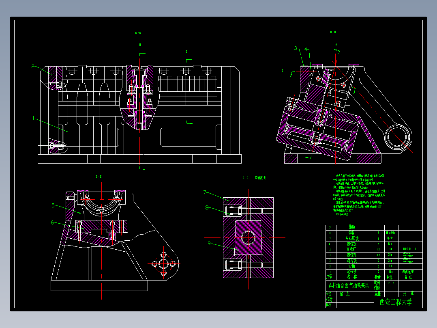Screen dimensions: 437x328
Task: Click the 数量 column header
Action: pos(378,277)
